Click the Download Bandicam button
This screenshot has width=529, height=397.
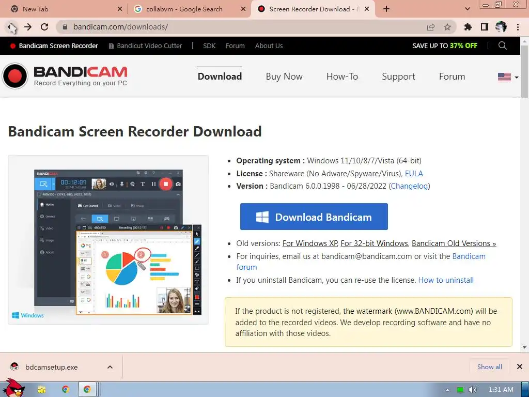[314, 217]
